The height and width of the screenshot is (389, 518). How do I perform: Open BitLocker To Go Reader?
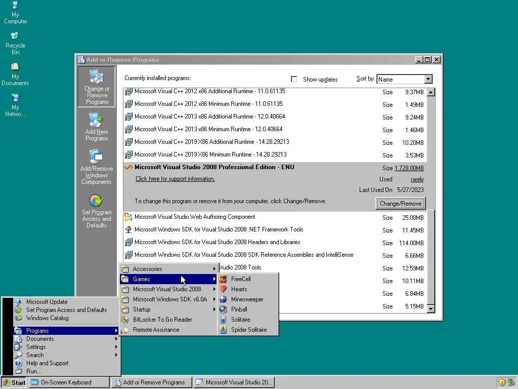pos(168,320)
